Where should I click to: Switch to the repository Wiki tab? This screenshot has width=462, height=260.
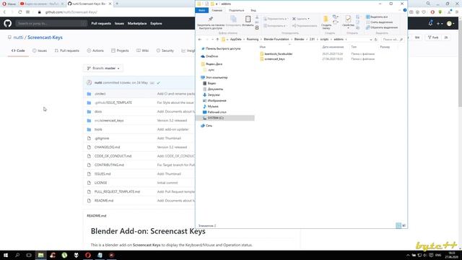[143, 51]
